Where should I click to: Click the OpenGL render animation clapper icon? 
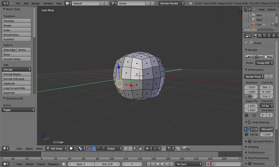tap(188, 149)
